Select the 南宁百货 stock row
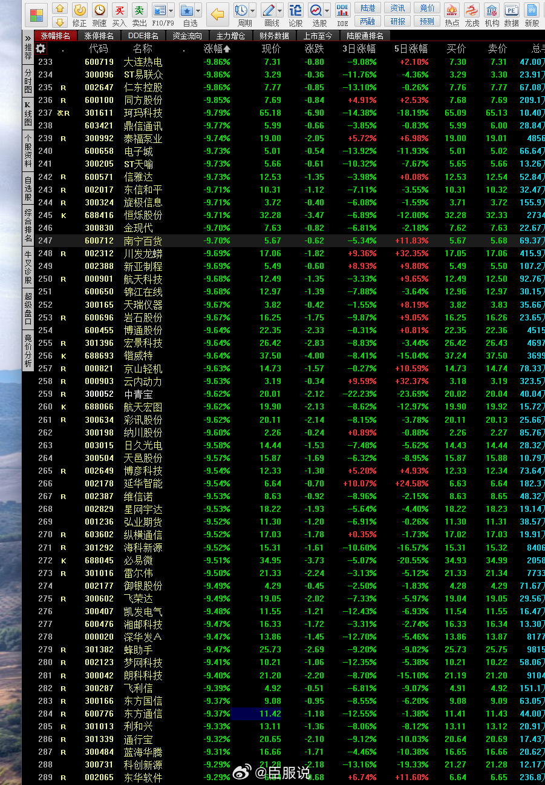This screenshot has width=545, height=785. 143,240
